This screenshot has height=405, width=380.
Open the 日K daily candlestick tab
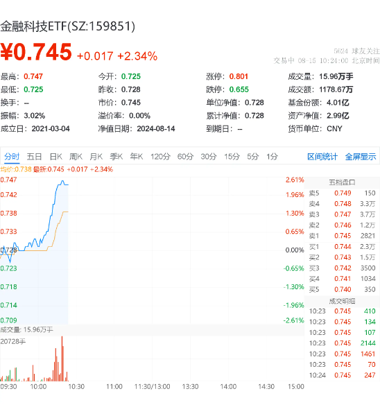55,157
